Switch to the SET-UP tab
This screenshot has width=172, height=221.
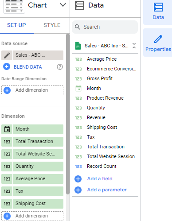pos(16,25)
